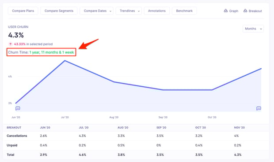Click the 43.33% change value

click(x=20, y=44)
